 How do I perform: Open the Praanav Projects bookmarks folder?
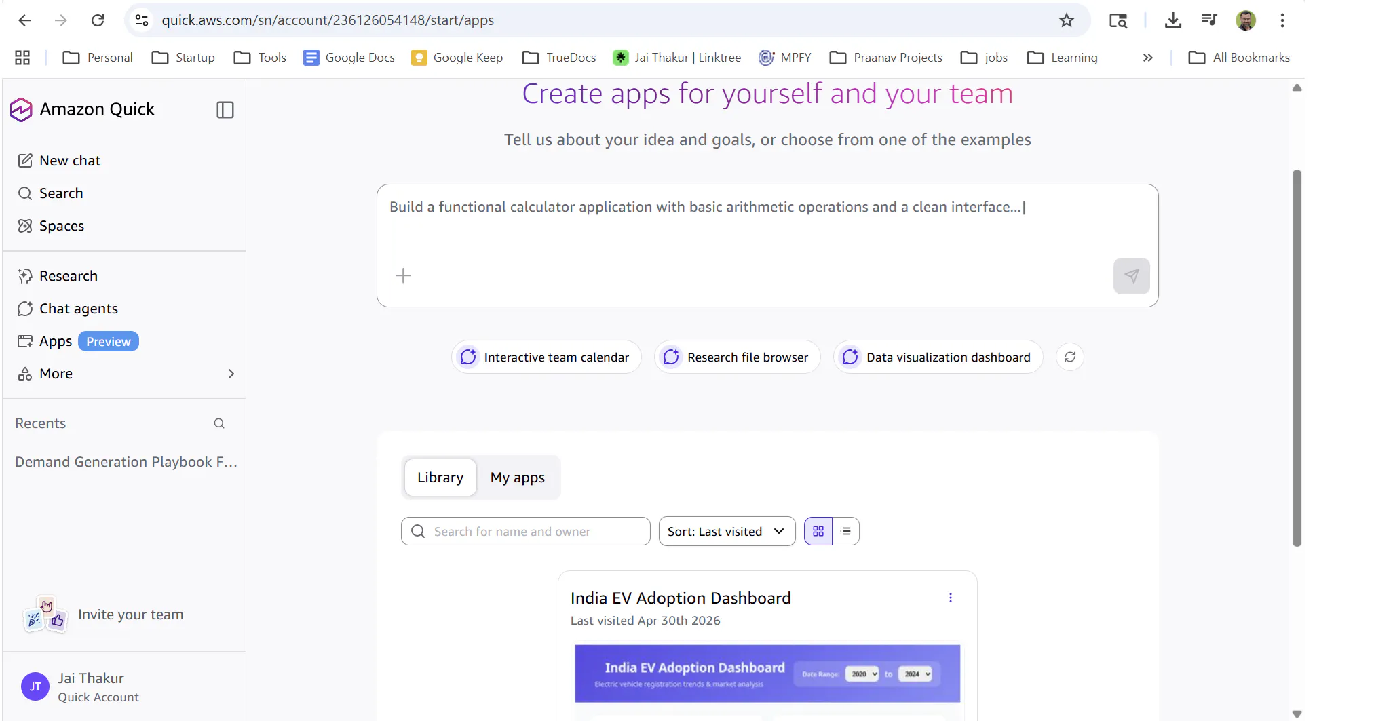pyautogui.click(x=885, y=58)
